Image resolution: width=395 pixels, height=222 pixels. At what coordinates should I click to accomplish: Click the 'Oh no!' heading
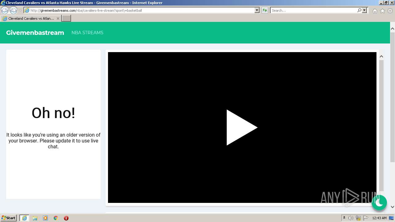(x=53, y=113)
